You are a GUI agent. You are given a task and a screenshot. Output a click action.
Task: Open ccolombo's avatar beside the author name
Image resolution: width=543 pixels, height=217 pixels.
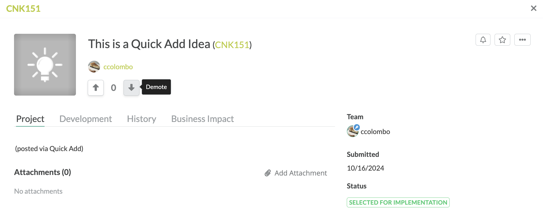[94, 67]
